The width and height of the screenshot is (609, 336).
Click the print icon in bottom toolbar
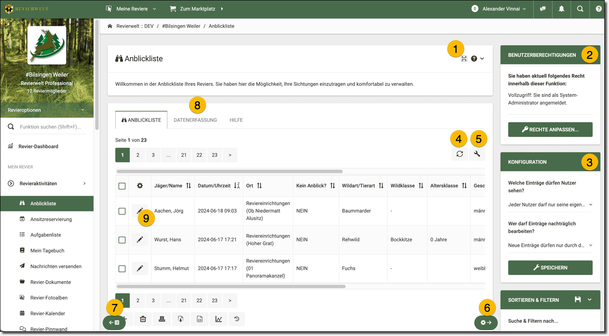point(162,319)
